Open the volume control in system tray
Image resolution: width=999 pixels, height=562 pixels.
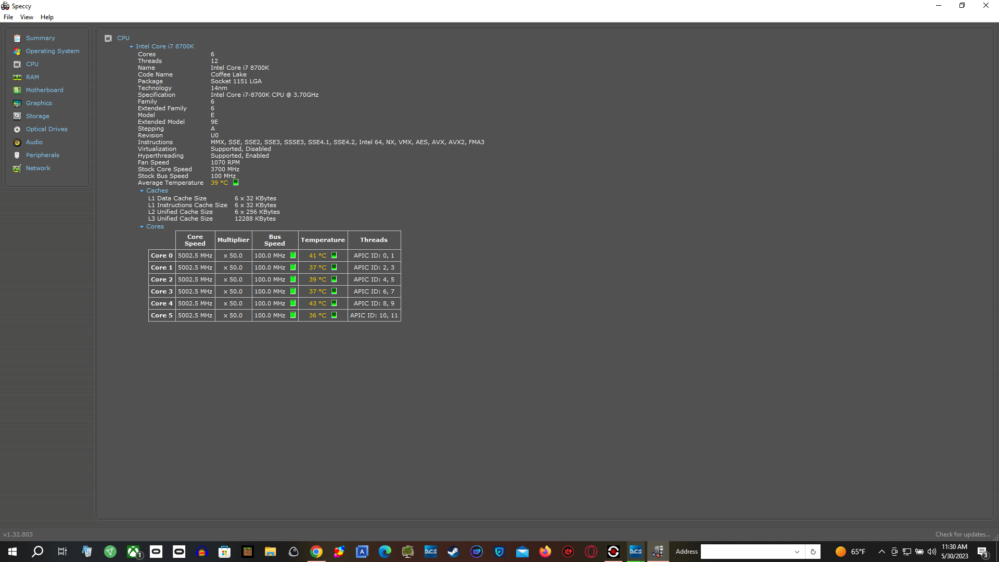coord(931,552)
